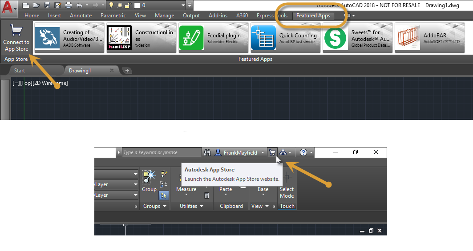Close the Drawing1 tab with its X
This screenshot has height=251, width=473.
coord(112,70)
